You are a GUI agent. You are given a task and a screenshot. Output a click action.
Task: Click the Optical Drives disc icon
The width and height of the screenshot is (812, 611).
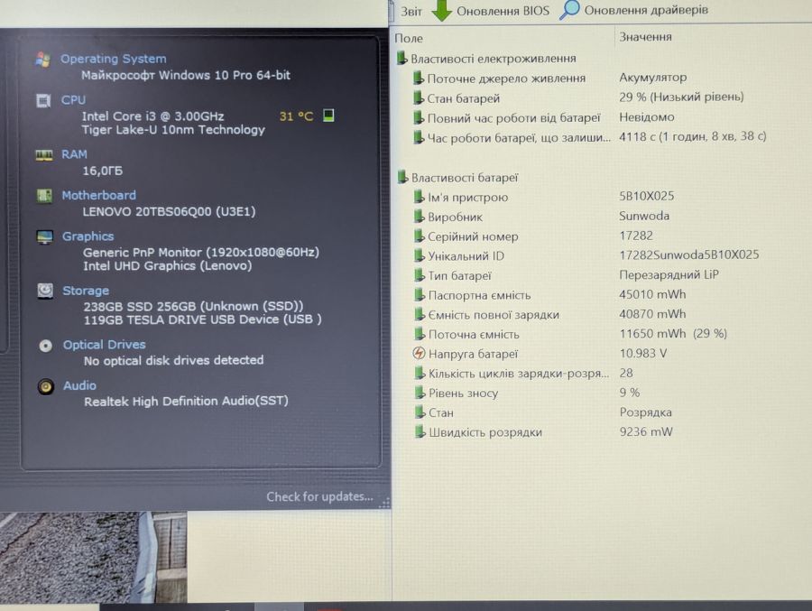pyautogui.click(x=46, y=346)
